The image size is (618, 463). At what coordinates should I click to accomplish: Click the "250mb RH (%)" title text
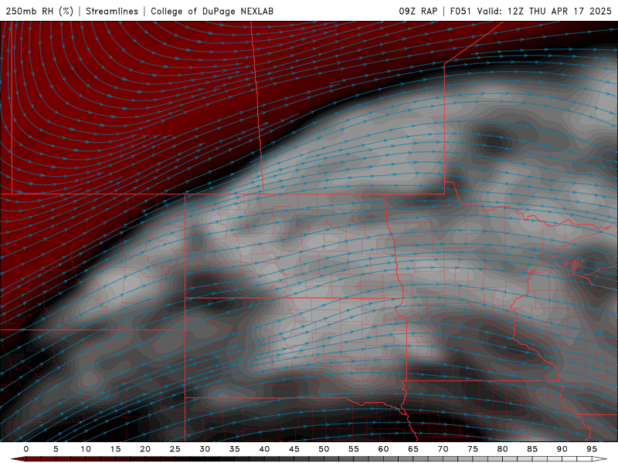(39, 11)
